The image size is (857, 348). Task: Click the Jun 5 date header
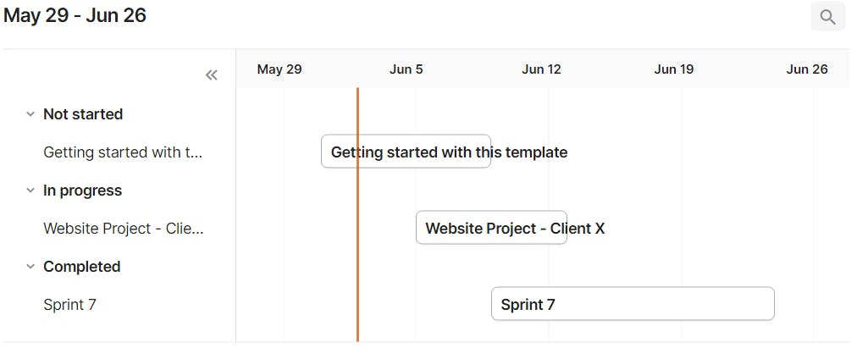coord(406,69)
